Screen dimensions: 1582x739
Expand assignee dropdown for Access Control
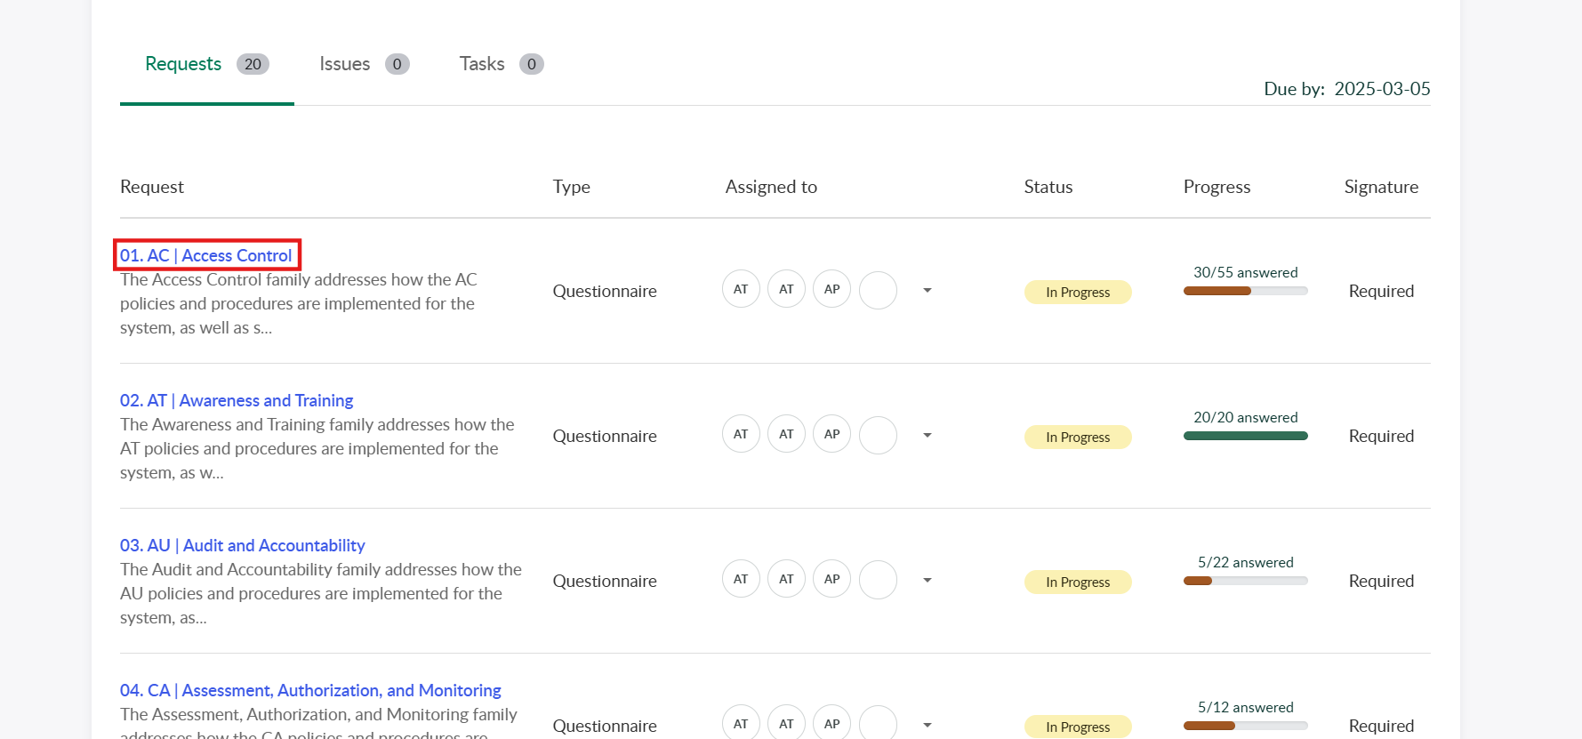928,291
